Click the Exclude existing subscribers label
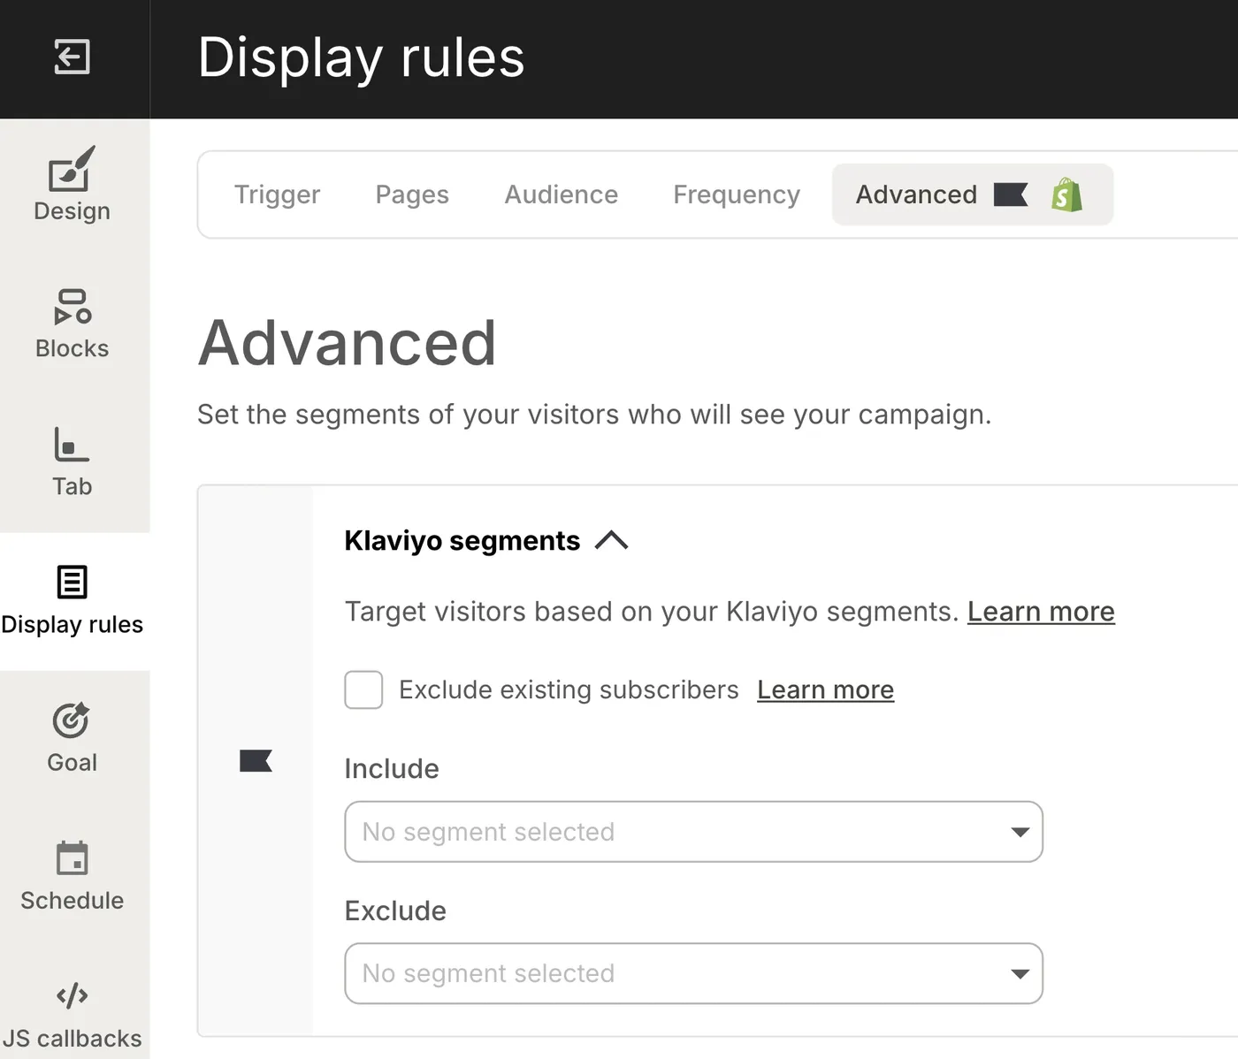1238x1059 pixels. point(569,689)
